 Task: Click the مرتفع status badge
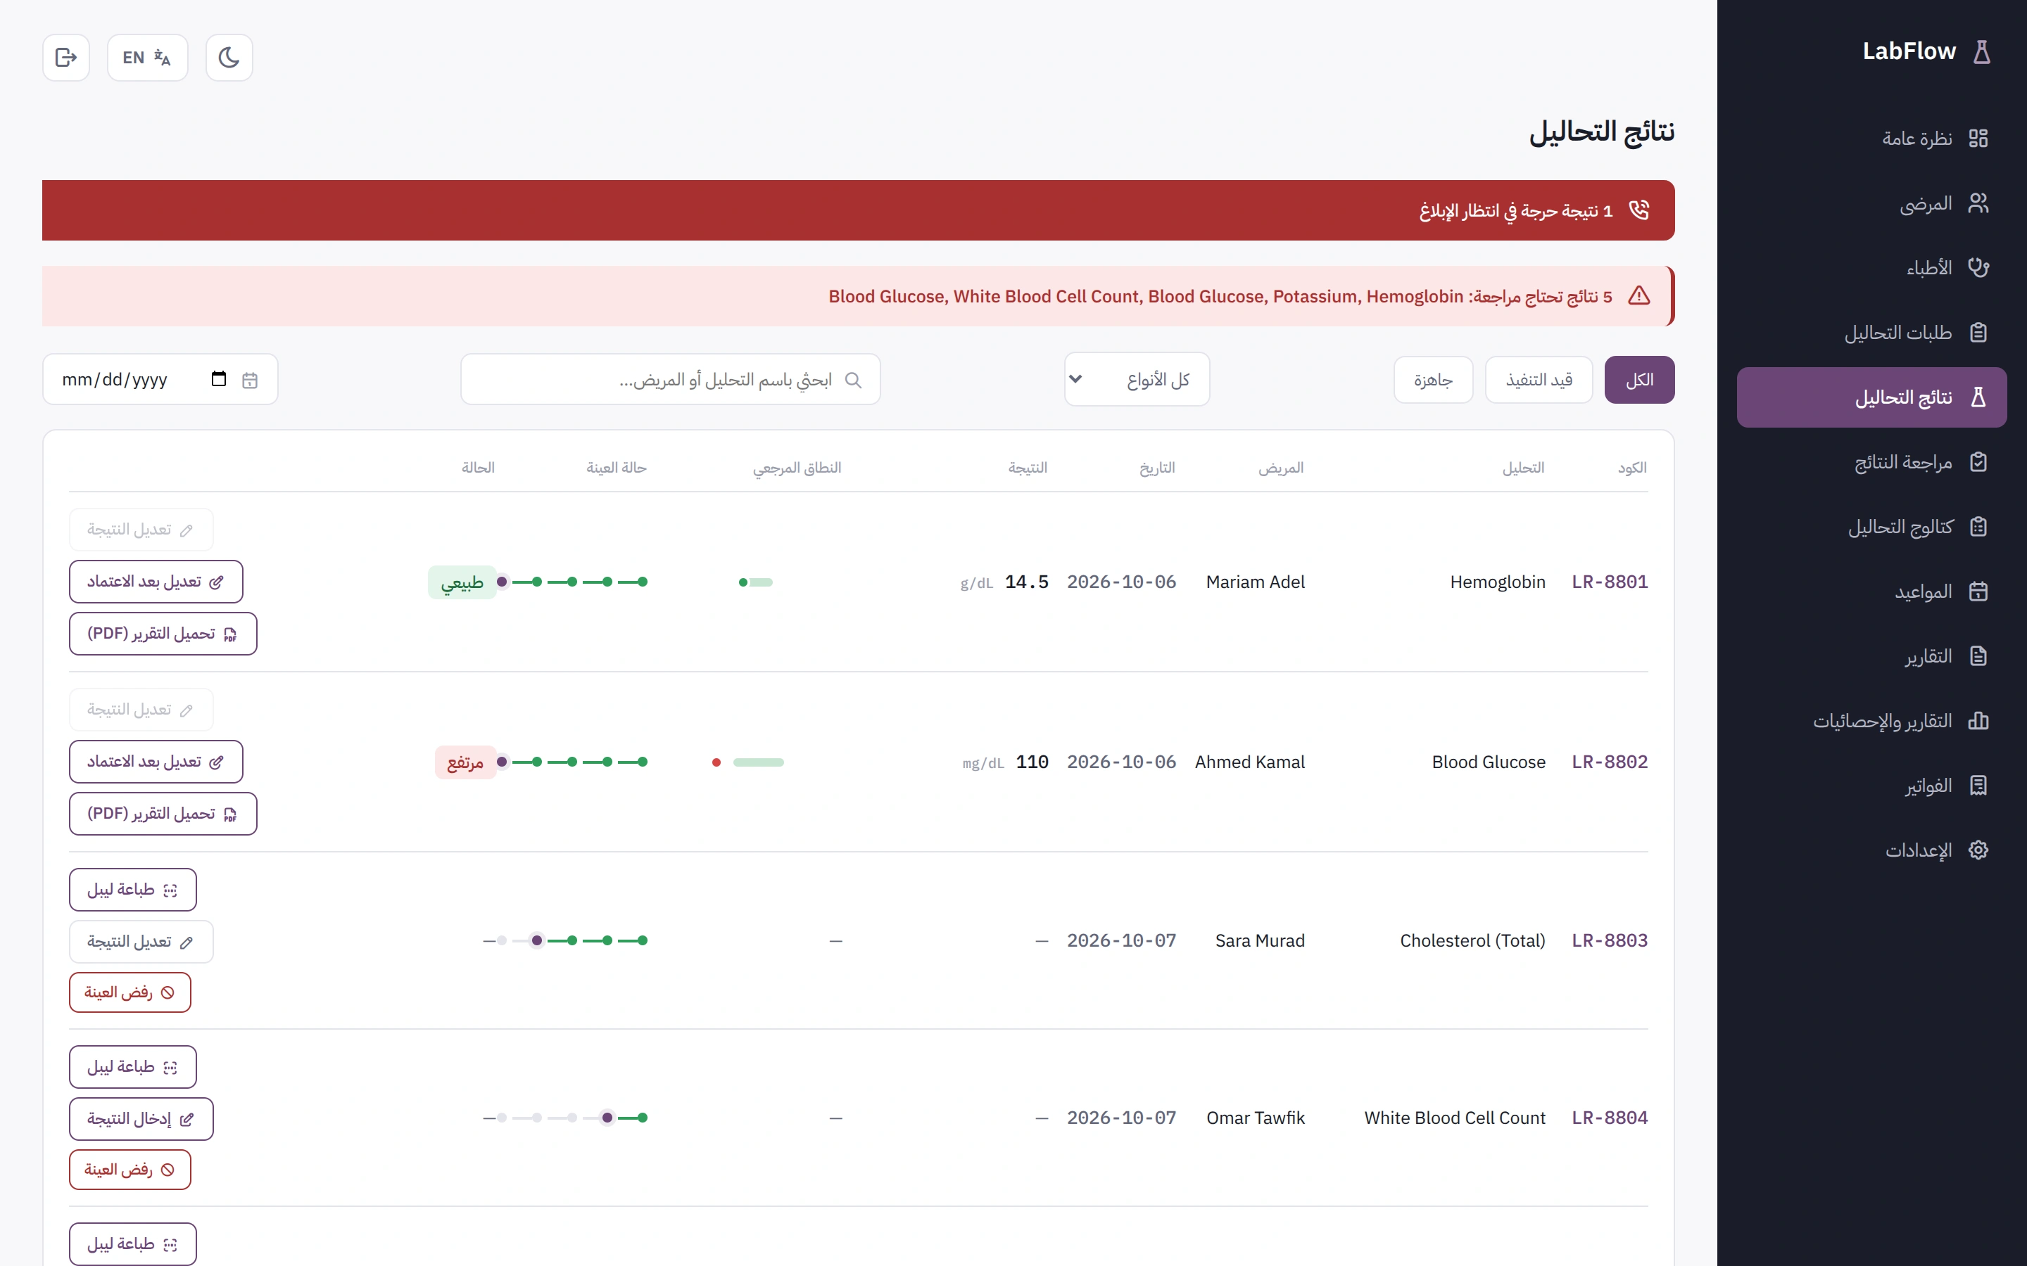pyautogui.click(x=466, y=763)
